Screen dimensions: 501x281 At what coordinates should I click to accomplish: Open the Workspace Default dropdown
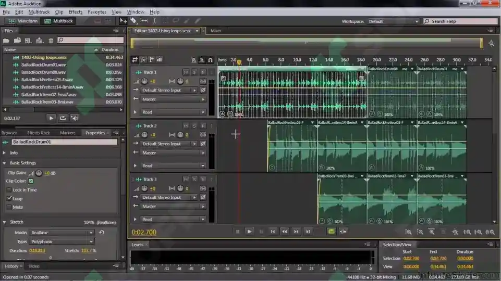[x=393, y=21]
